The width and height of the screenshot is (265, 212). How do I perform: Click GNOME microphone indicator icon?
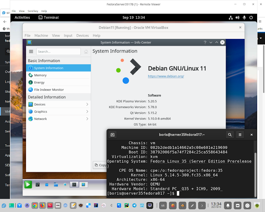point(244,18)
